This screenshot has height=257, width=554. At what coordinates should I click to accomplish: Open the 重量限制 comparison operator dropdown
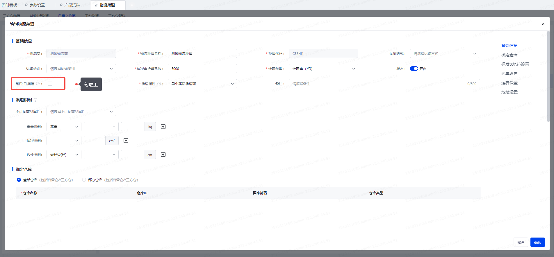tap(101, 127)
